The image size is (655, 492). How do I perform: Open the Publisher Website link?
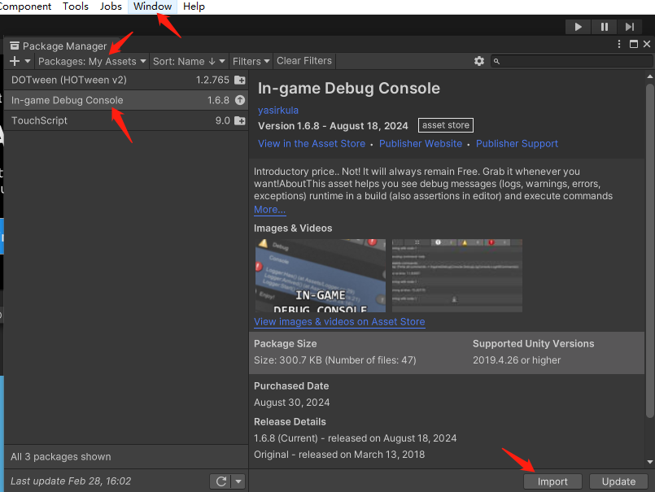421,144
